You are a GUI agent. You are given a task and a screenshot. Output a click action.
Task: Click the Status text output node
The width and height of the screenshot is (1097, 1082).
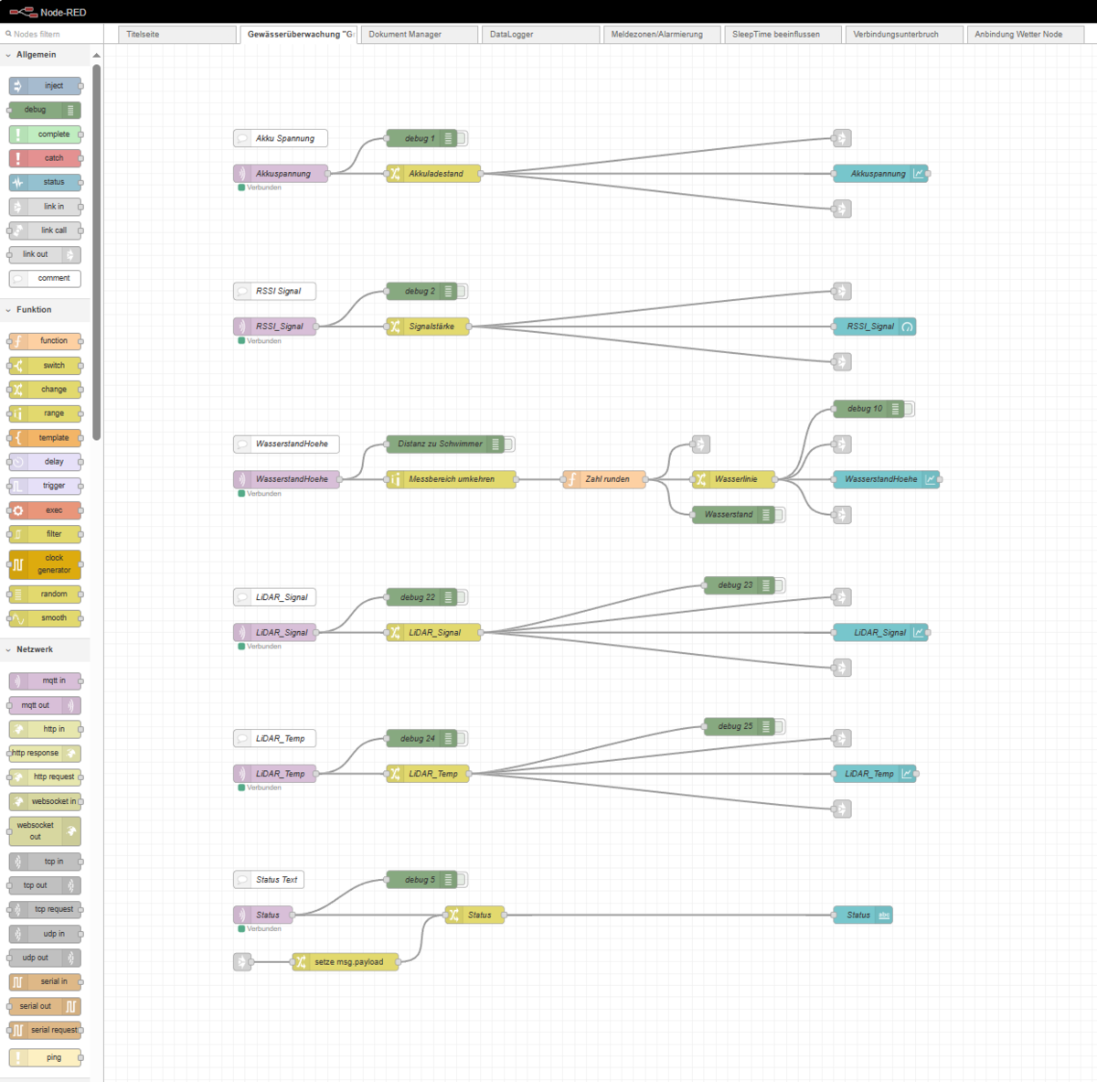tap(861, 916)
